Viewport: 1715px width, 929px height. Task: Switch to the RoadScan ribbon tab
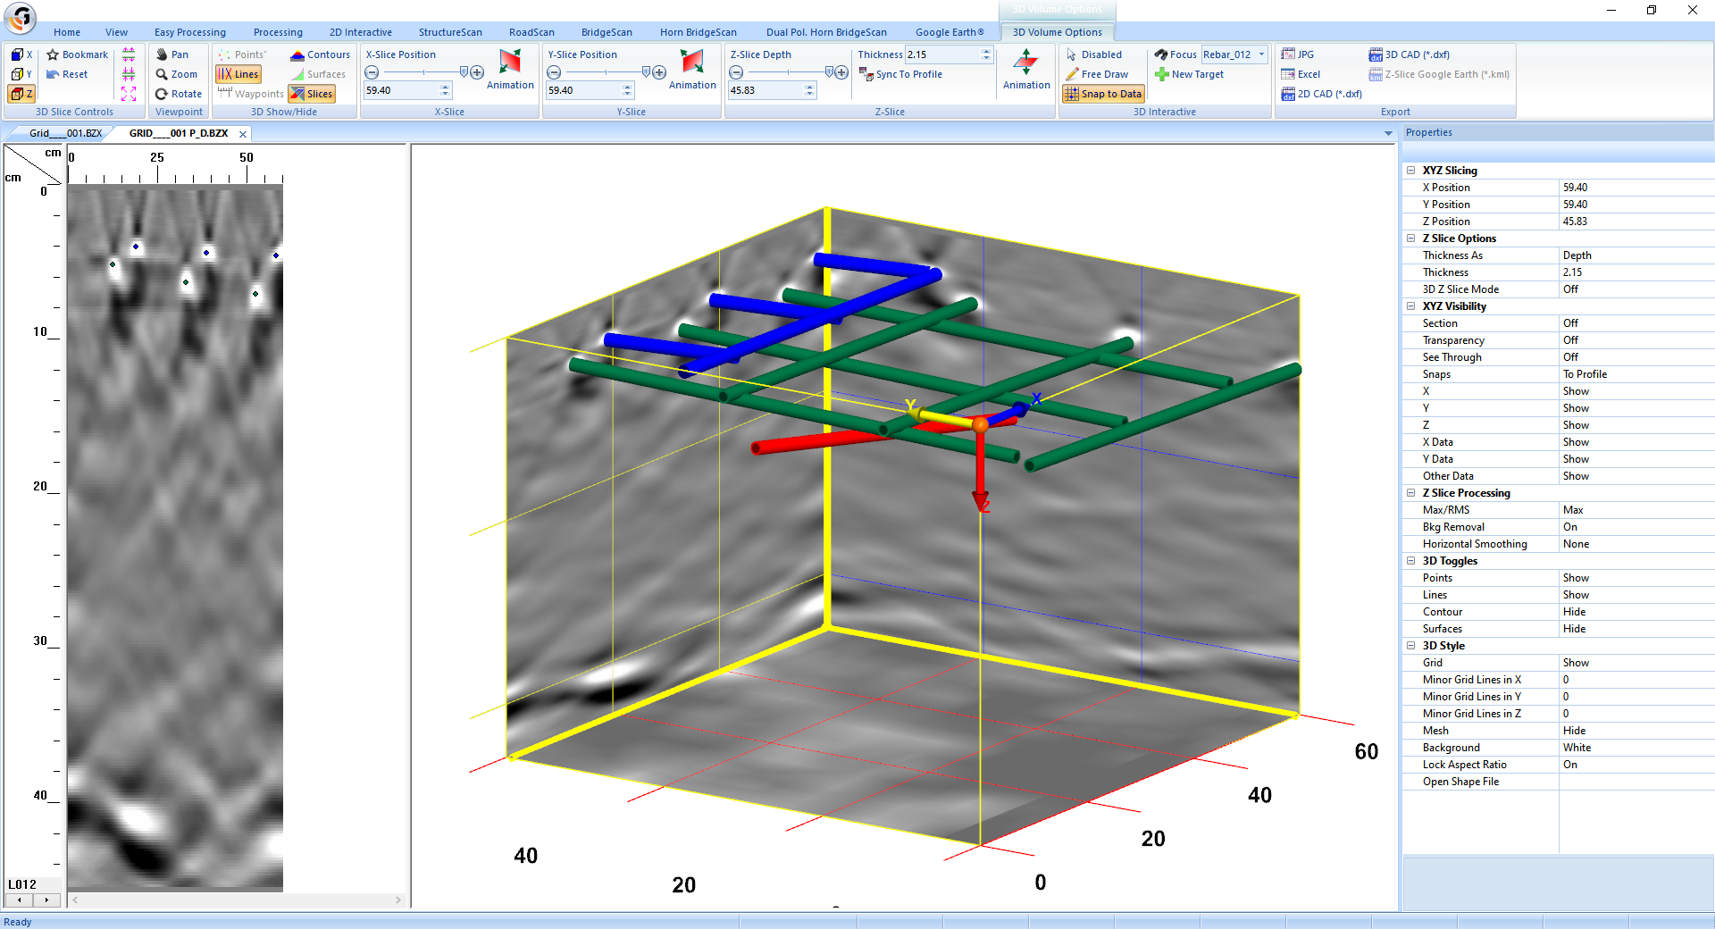pos(531,32)
